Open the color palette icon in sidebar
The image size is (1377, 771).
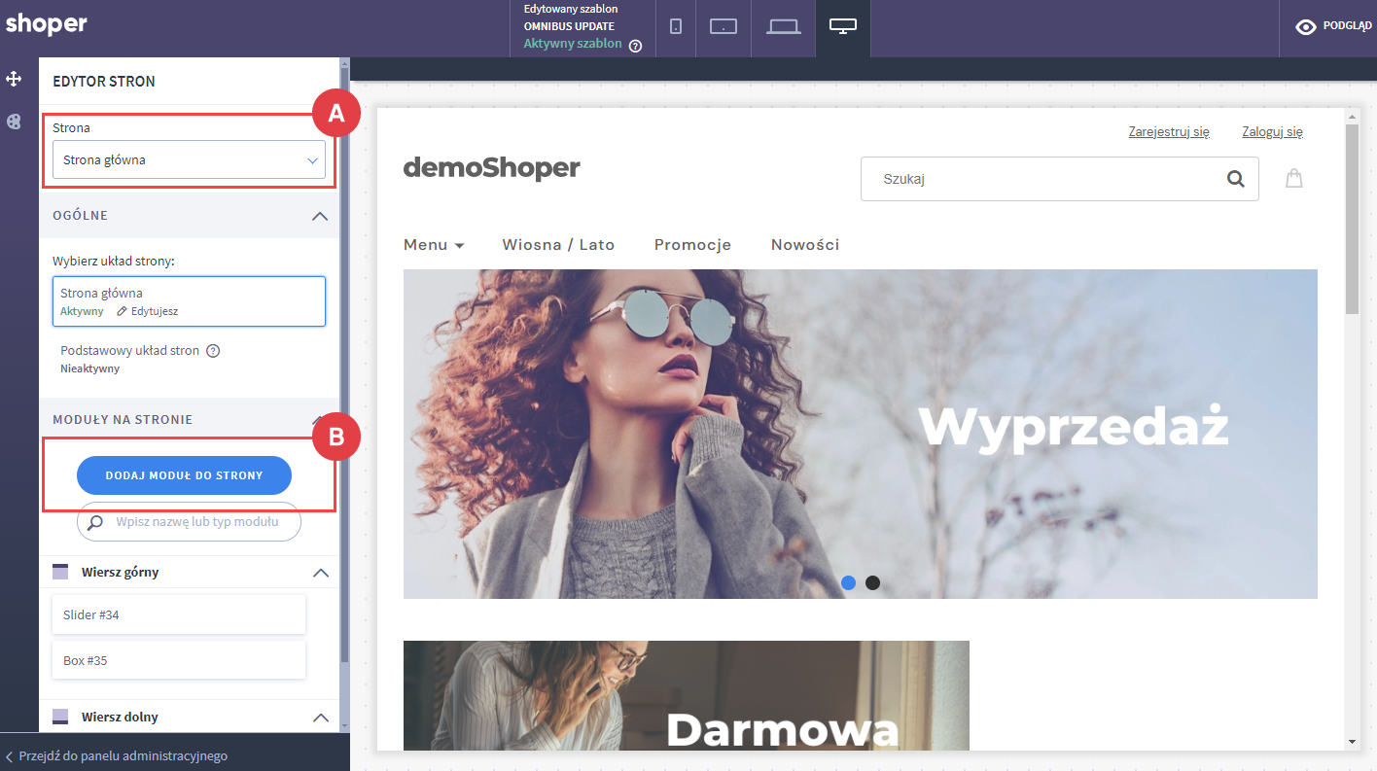(14, 122)
